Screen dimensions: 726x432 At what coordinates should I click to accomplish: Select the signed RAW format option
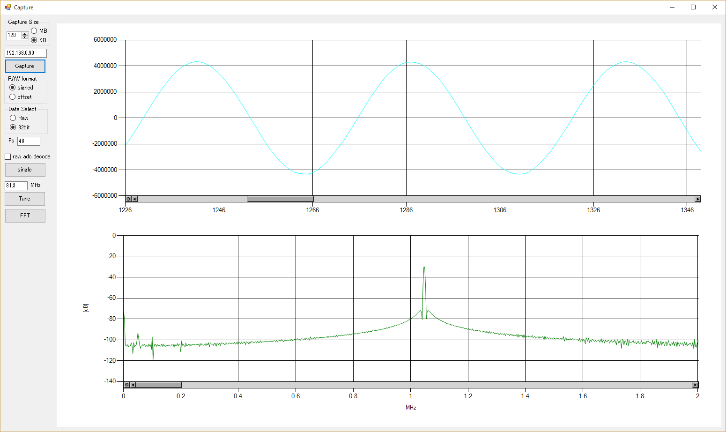tap(12, 87)
